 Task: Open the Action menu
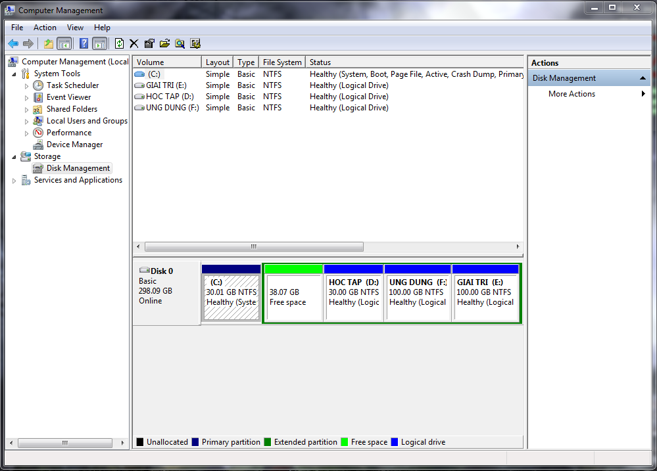(45, 28)
